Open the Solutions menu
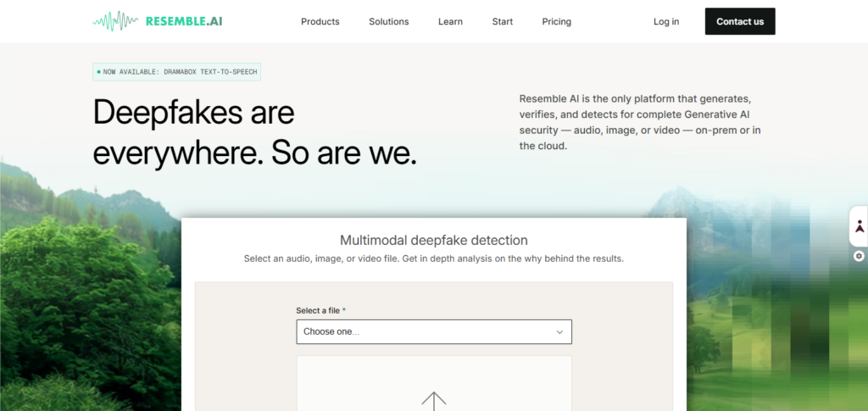The image size is (868, 411). (x=388, y=21)
